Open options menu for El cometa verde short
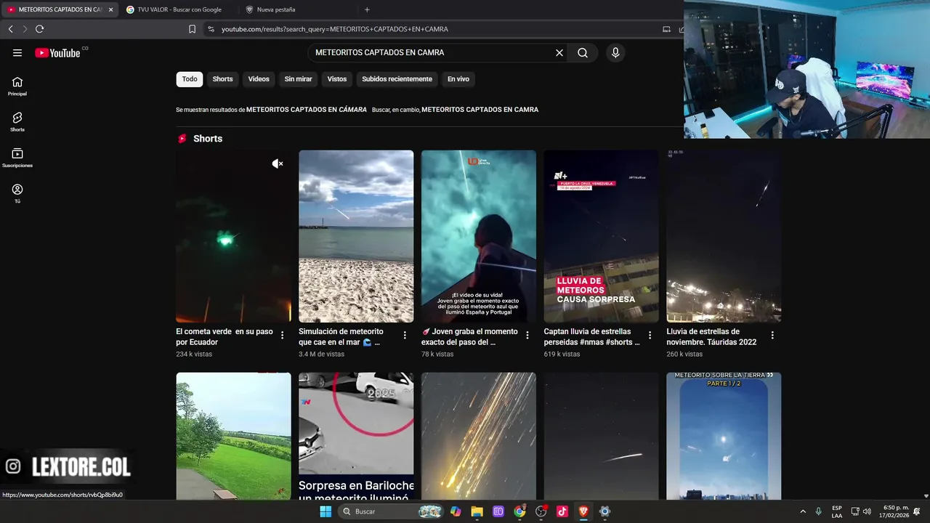This screenshot has width=930, height=523. point(283,336)
